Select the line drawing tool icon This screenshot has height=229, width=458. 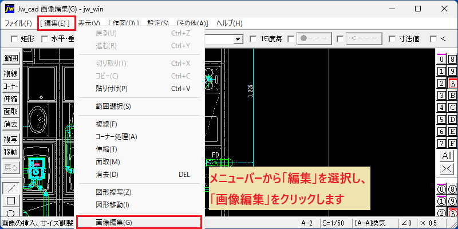click(11, 188)
